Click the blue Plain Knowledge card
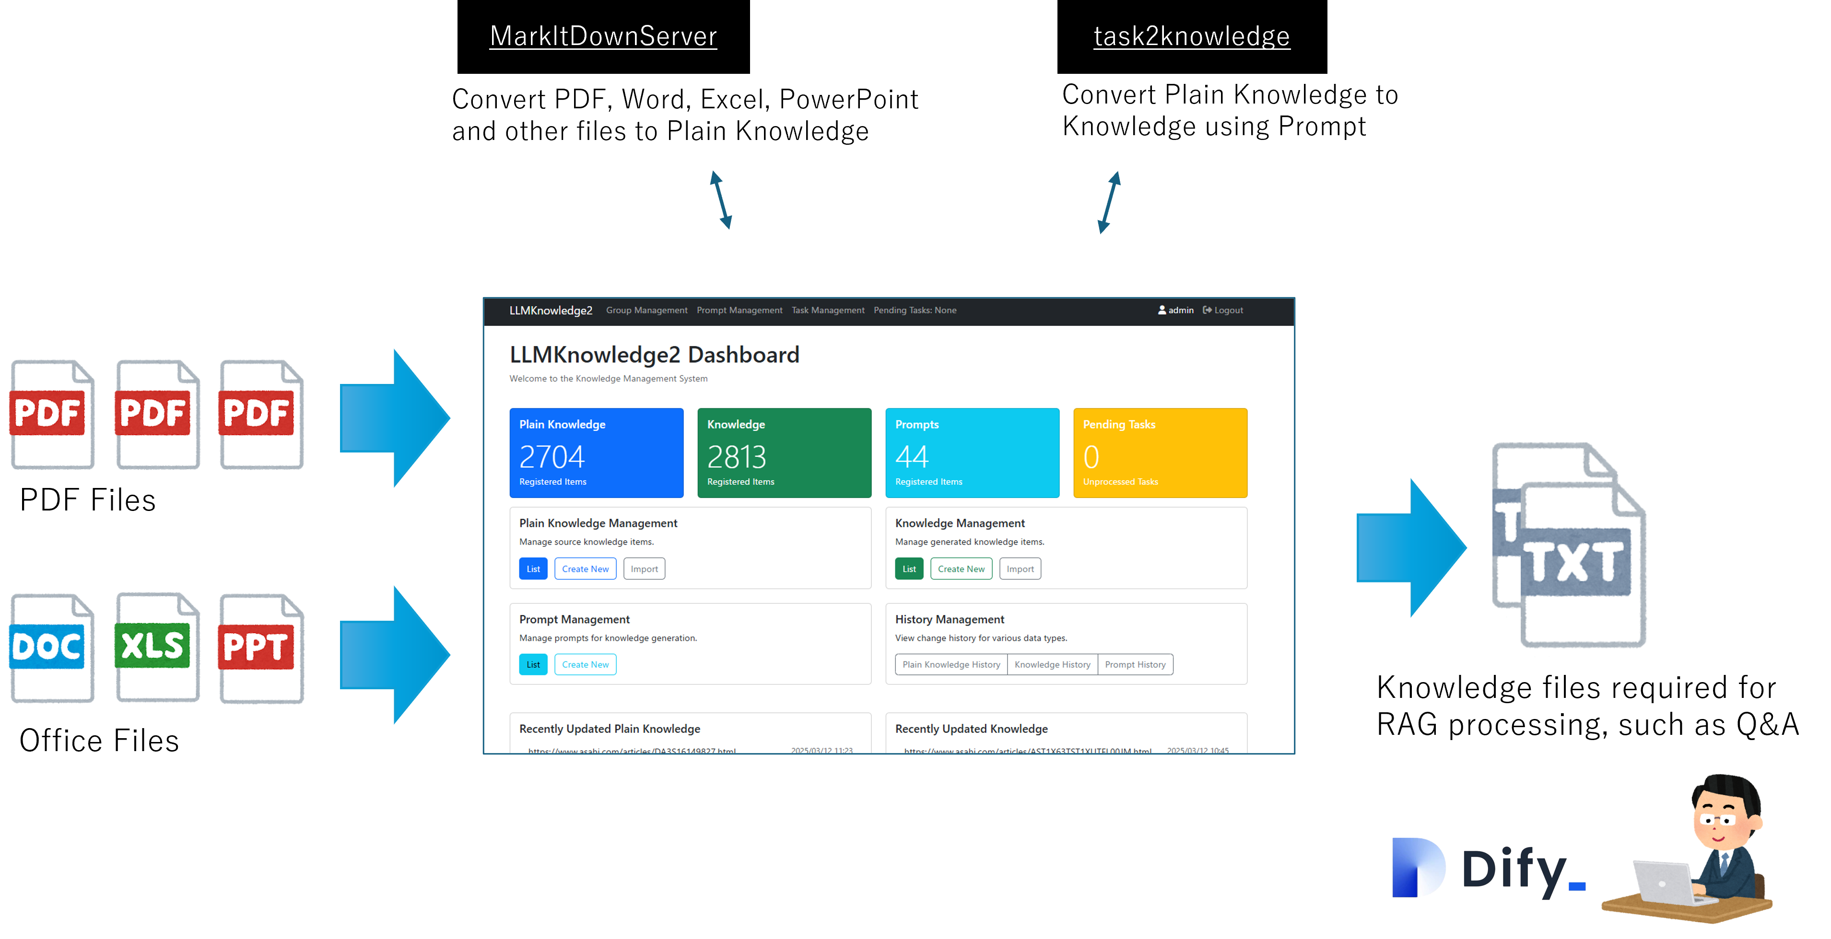 point(597,452)
